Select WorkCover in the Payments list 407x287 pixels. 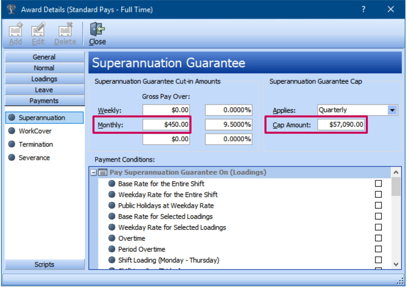coord(35,131)
